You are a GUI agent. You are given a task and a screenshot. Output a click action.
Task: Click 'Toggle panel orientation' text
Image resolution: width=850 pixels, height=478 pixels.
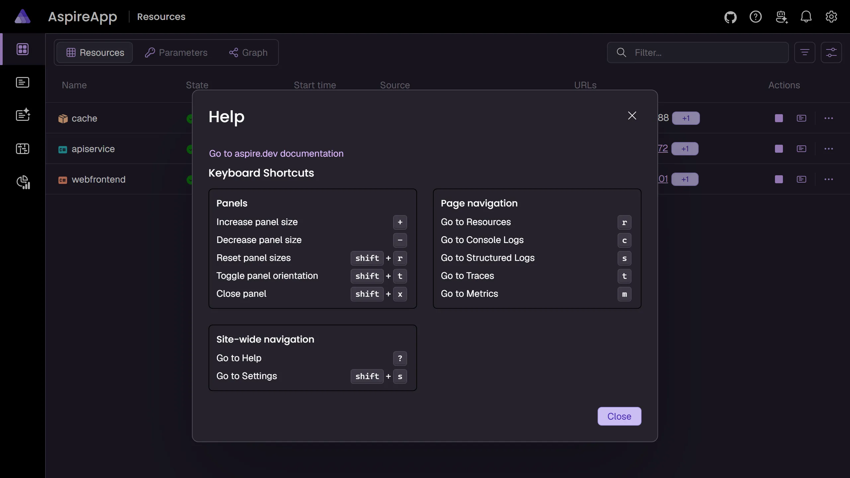(x=267, y=276)
